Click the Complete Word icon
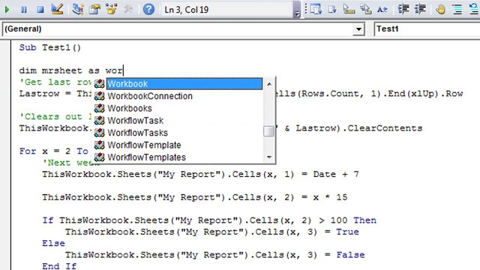 click(382, 10)
